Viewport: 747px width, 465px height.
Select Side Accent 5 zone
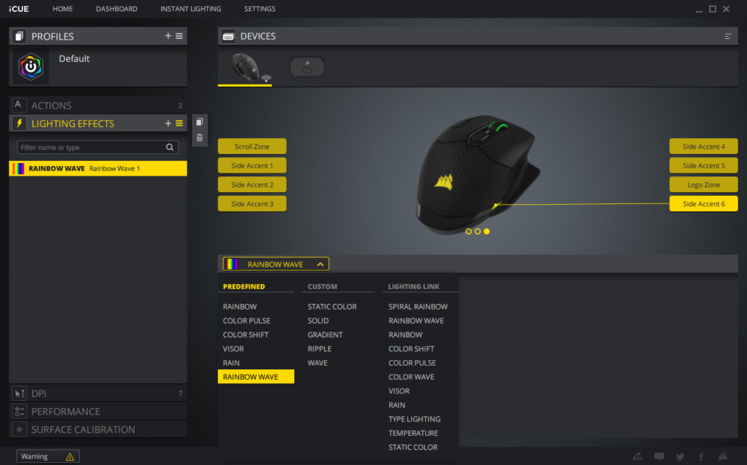(x=704, y=165)
